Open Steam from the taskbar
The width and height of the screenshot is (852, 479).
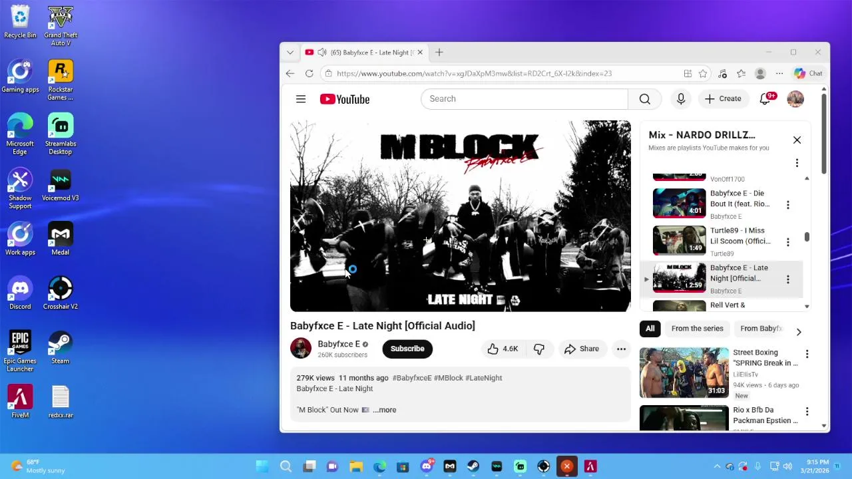tap(473, 467)
